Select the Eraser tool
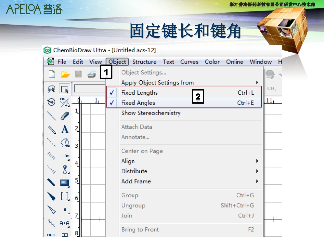The image size is (324, 243). pyautogui.click(x=65, y=116)
